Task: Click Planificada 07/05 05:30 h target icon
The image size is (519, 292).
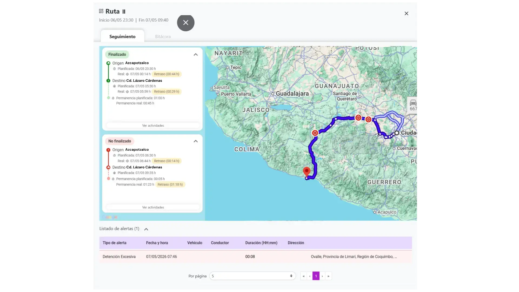Action: pyautogui.click(x=114, y=86)
